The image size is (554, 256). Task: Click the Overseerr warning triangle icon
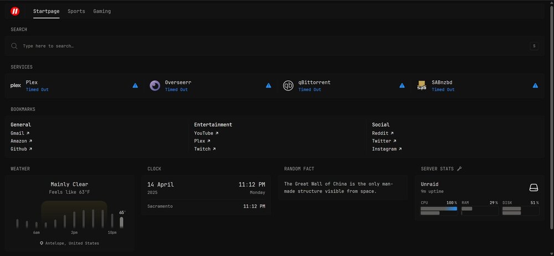click(269, 86)
